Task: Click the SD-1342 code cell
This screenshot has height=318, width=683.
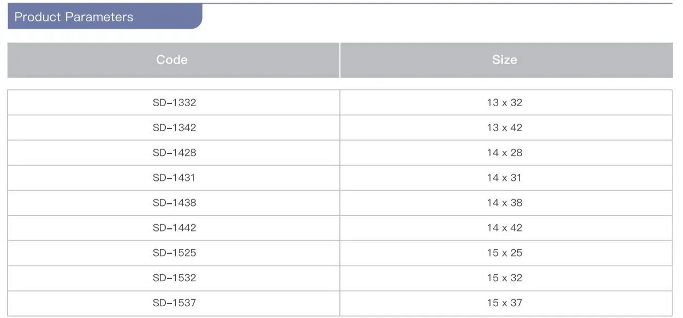Action: click(174, 128)
